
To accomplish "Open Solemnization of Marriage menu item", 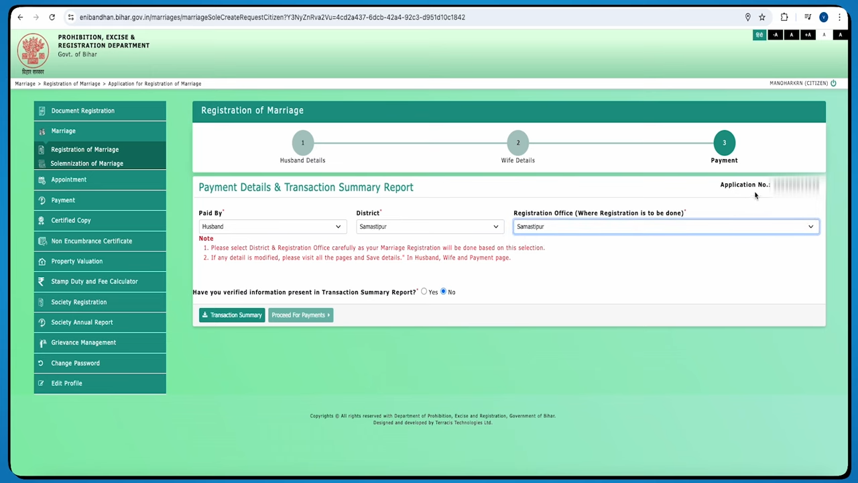I will (87, 164).
